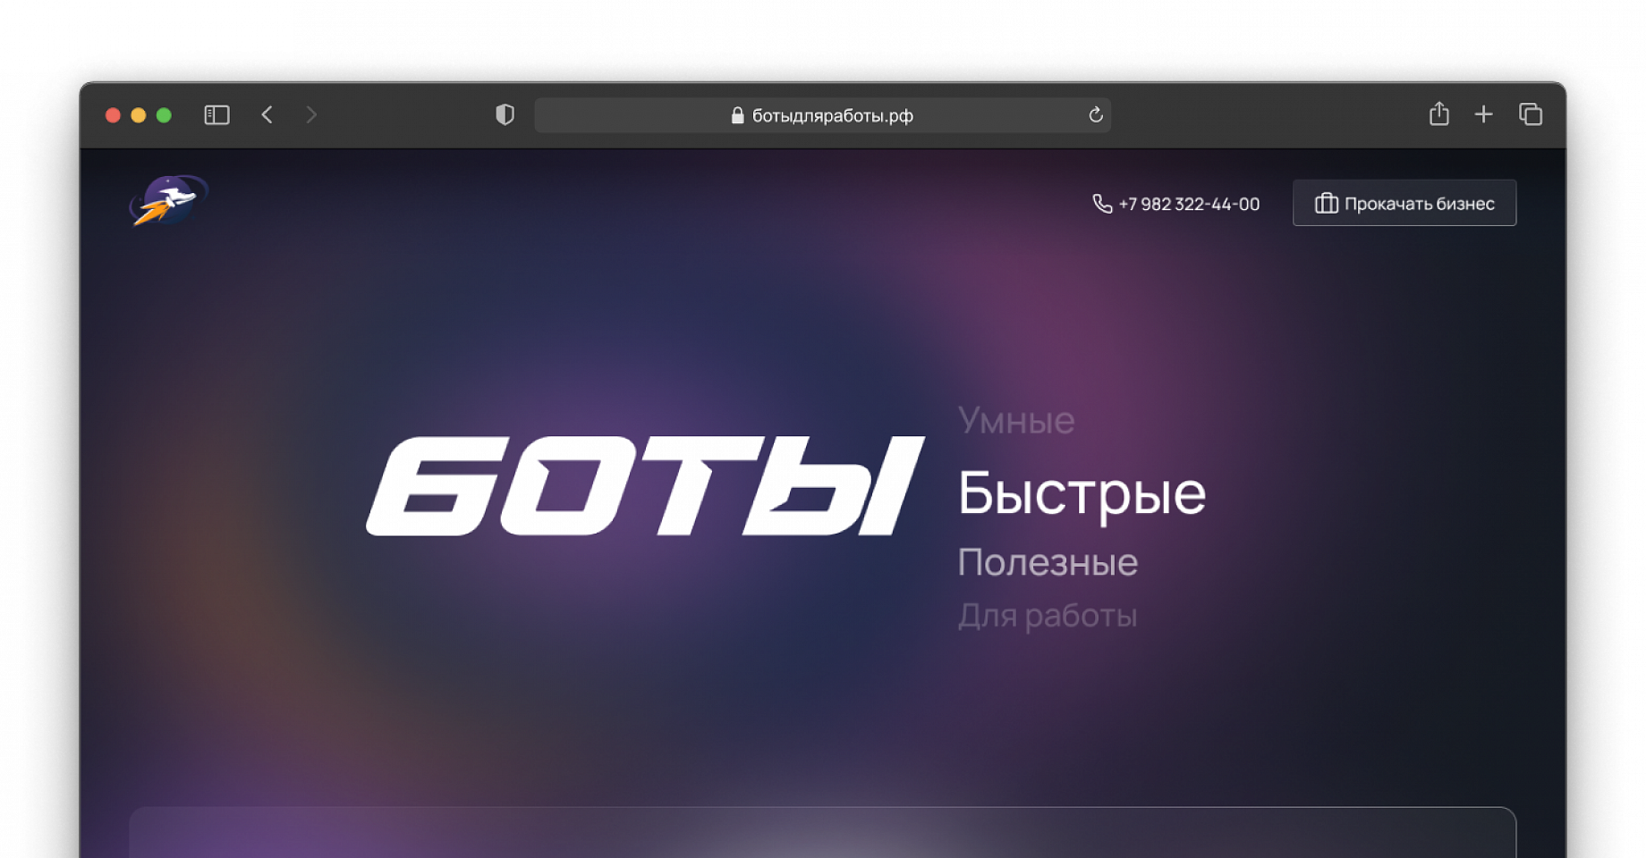
Task: Show the tab overview icon
Action: [1531, 114]
